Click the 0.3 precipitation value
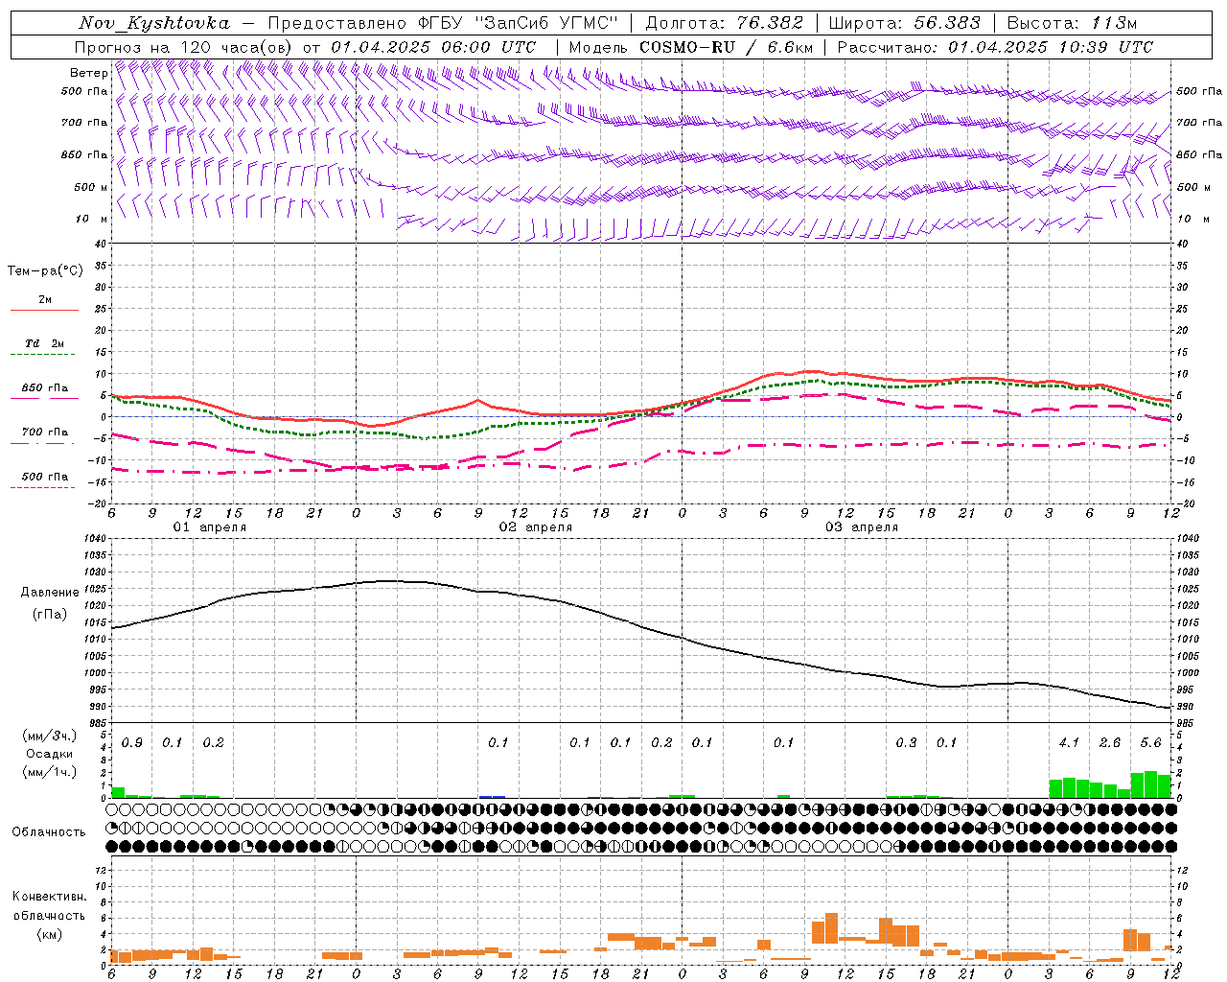The image size is (1227, 982). click(906, 743)
